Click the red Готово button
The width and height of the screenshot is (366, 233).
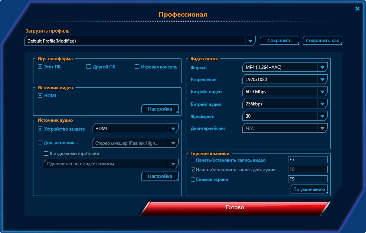235,207
